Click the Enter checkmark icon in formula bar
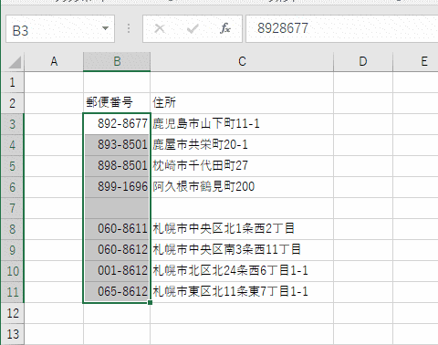438x345 pixels. (193, 29)
